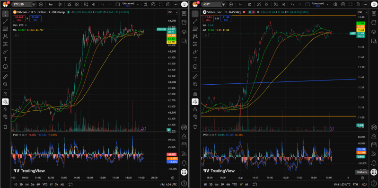Click the green 11.86 MA price label
Screen dimensions: 378x188
(361, 23)
